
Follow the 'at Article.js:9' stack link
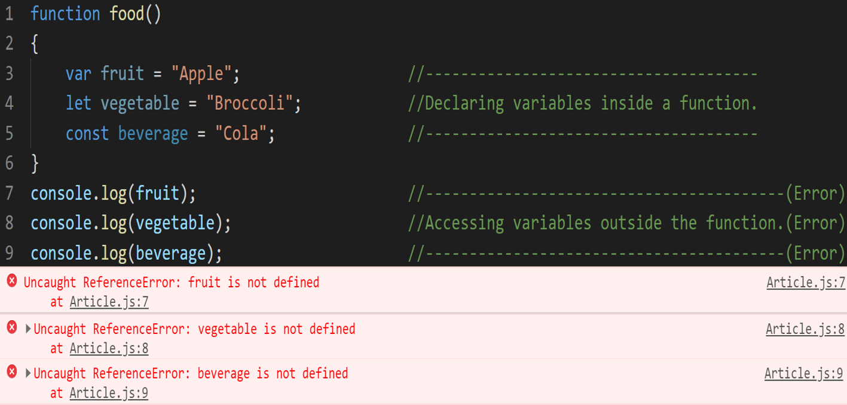point(109,393)
